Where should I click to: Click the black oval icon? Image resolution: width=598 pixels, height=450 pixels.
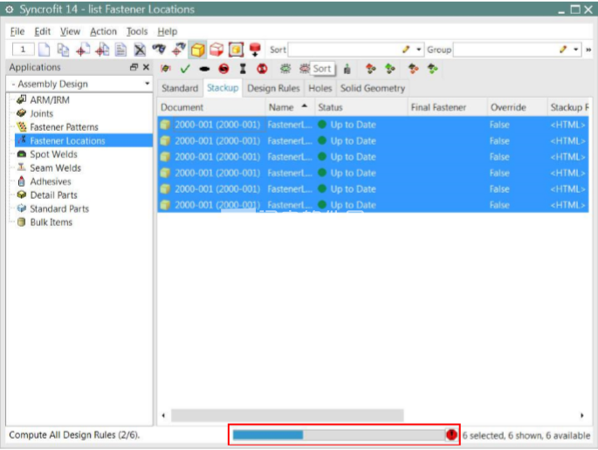click(x=204, y=69)
